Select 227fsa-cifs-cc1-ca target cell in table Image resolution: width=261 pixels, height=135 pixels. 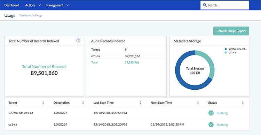coord(21,113)
